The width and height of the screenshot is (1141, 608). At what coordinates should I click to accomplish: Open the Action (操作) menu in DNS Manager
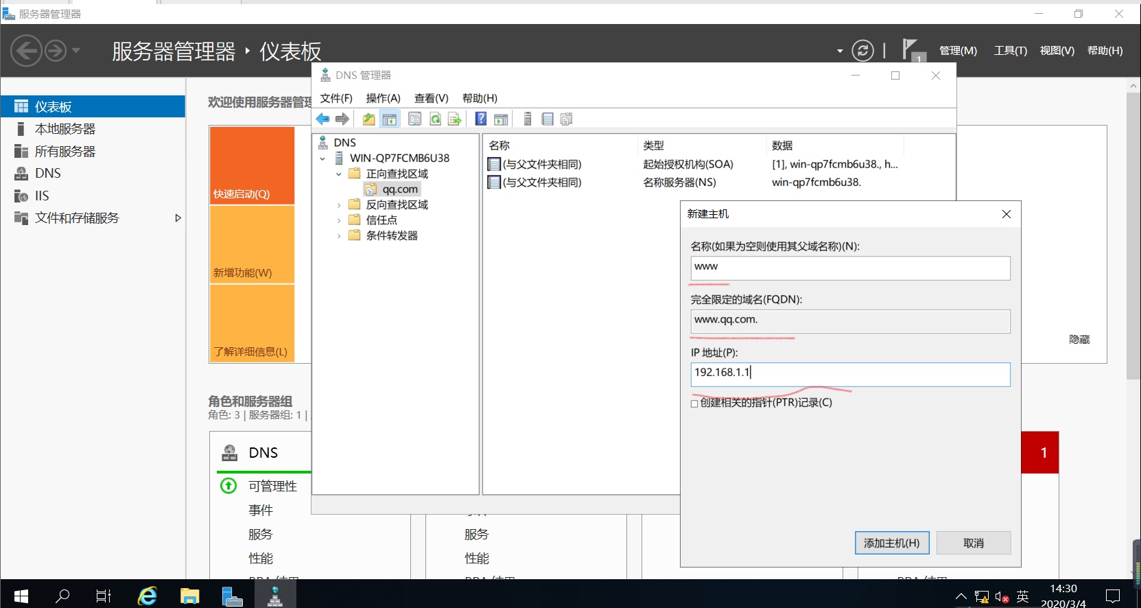click(x=384, y=98)
